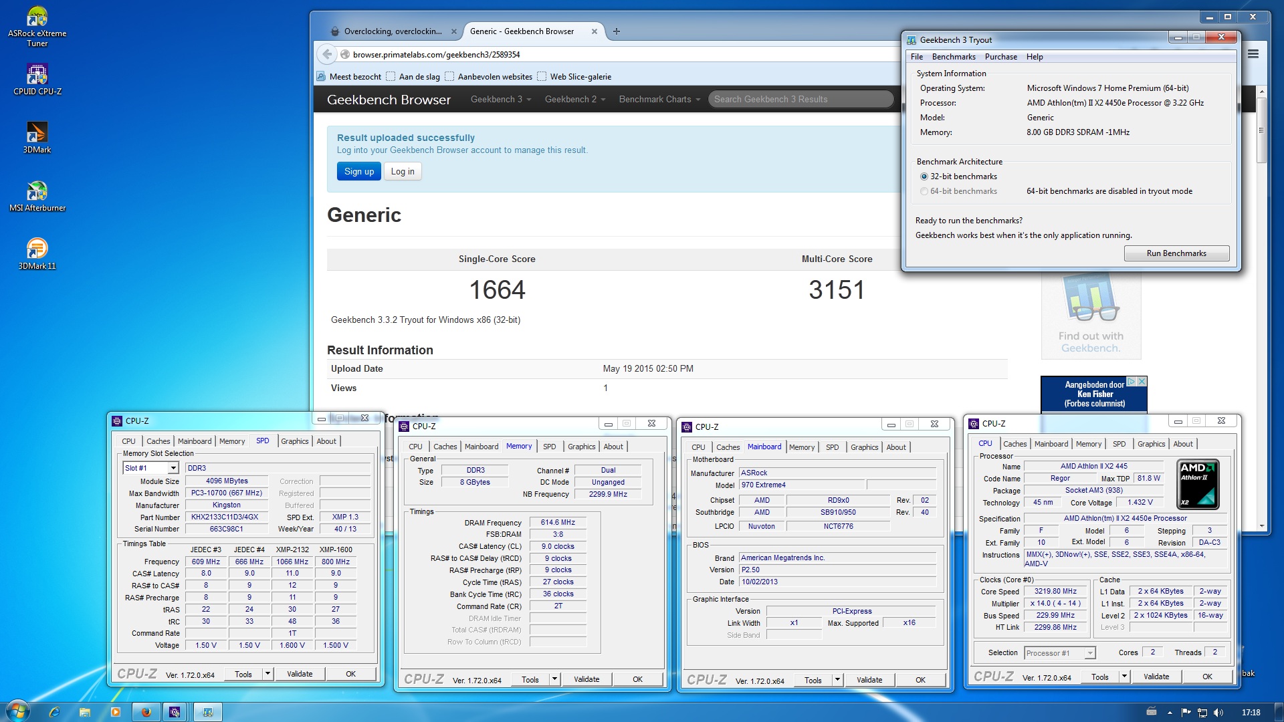The height and width of the screenshot is (722, 1284).
Task: Open Tools arrow in CPU-Z Memory window
Action: [x=554, y=679]
